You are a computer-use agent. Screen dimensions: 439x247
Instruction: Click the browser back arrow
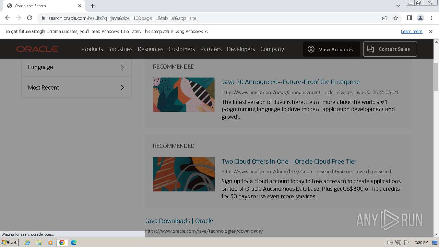pos(8,18)
